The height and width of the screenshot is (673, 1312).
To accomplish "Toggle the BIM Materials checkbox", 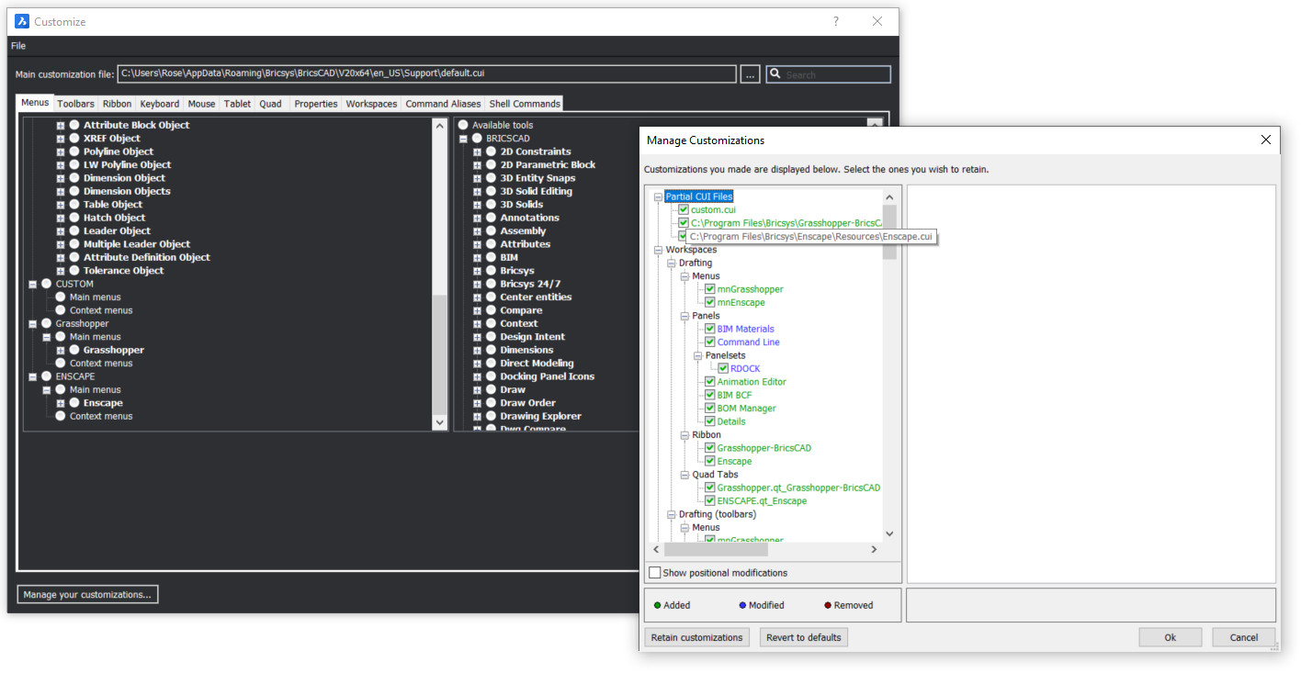I will click(x=710, y=329).
